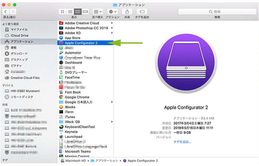Open the 並べ替え arrange dropdown
Viewport: 259px width, 166px height.
(x=98, y=12)
